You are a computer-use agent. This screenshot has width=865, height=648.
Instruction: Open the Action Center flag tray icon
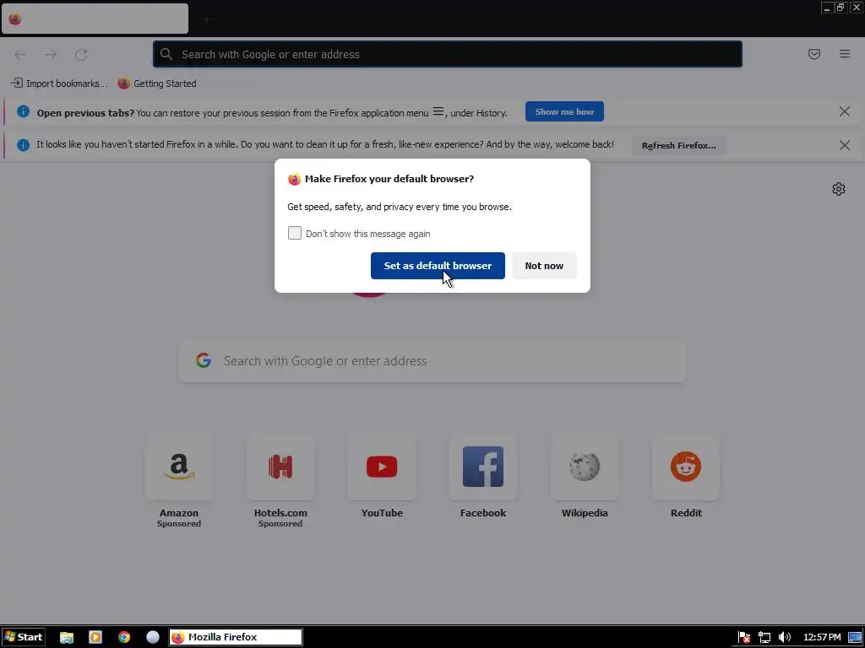click(x=743, y=638)
